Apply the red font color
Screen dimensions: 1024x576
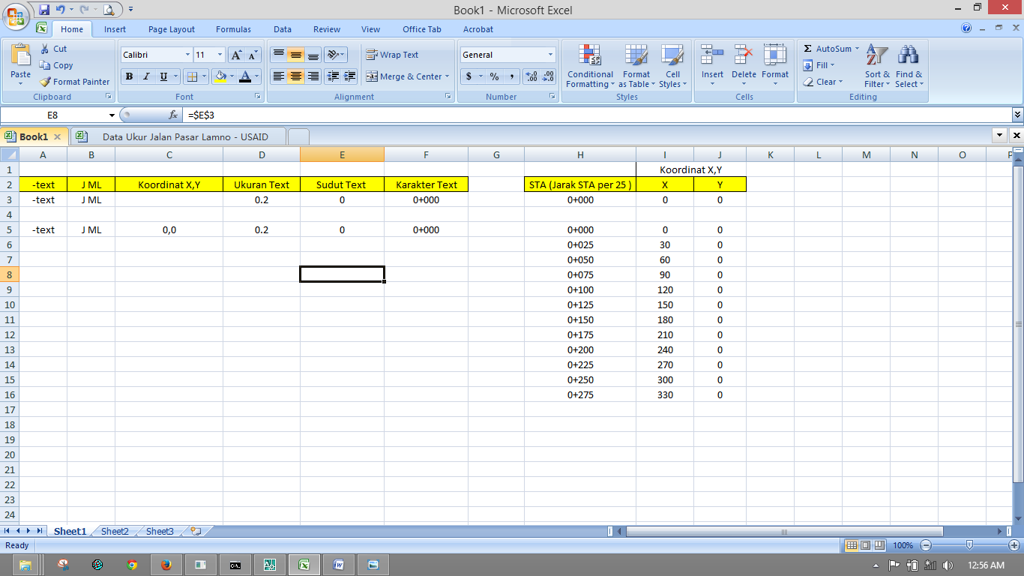[x=244, y=76]
